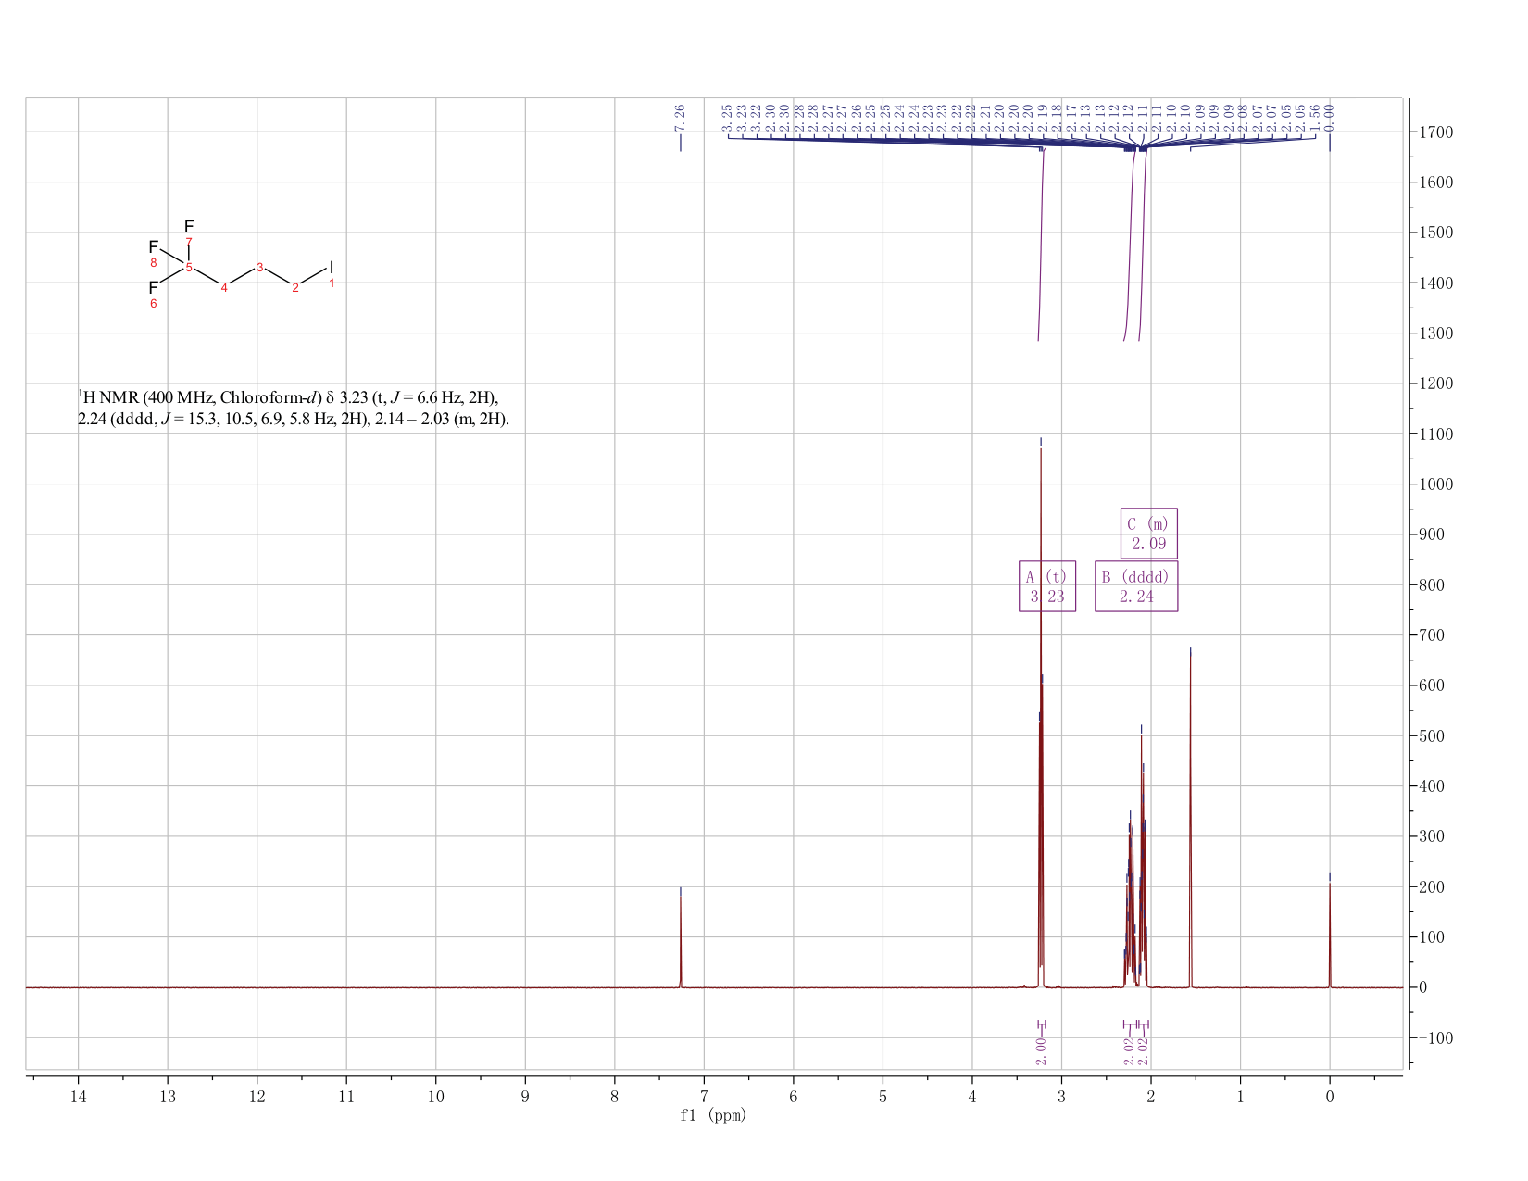Click the iodine atom I in the structure

(332, 267)
